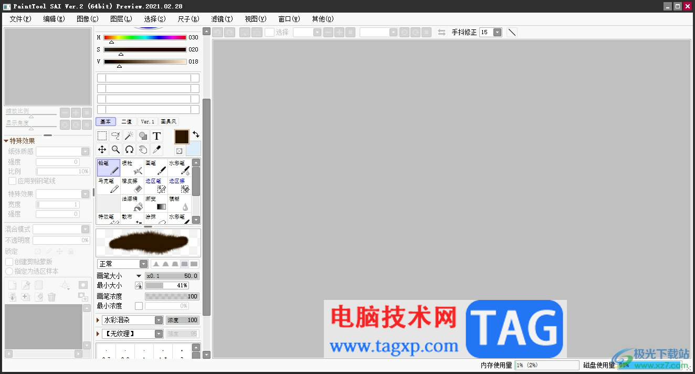695x374 pixels.
Task: Pick the 喷枪 airbrush tool
Action: pos(132,168)
